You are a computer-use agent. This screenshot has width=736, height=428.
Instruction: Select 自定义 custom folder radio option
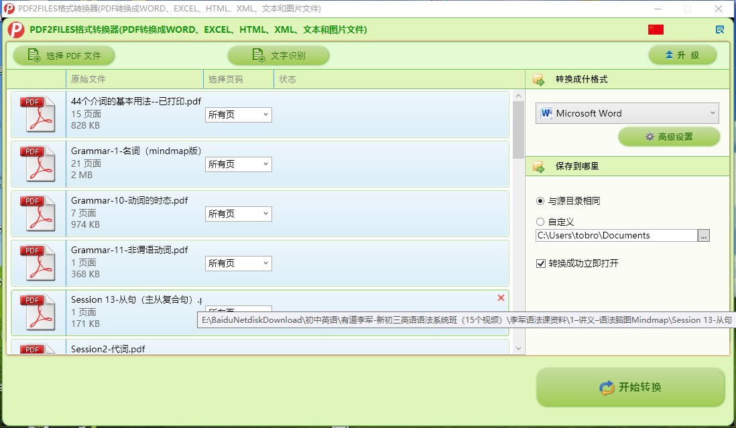click(x=540, y=222)
